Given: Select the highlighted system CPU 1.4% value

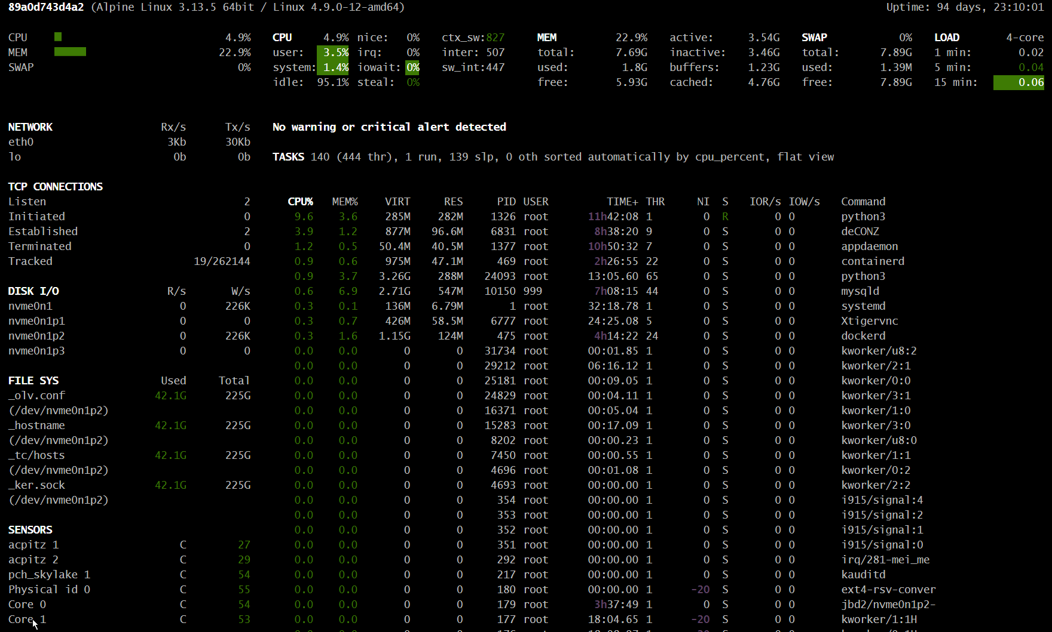Looking at the screenshot, I should pos(333,67).
